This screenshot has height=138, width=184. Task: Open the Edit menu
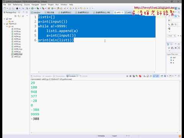[x=10, y=5]
